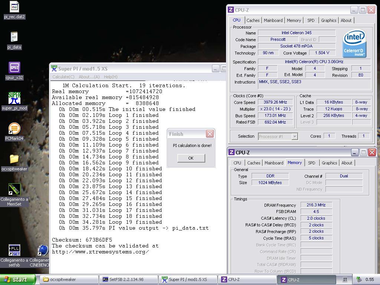Launch the cpuz_x32 desktop icon
This screenshot has width=380, height=285.
click(14, 68)
